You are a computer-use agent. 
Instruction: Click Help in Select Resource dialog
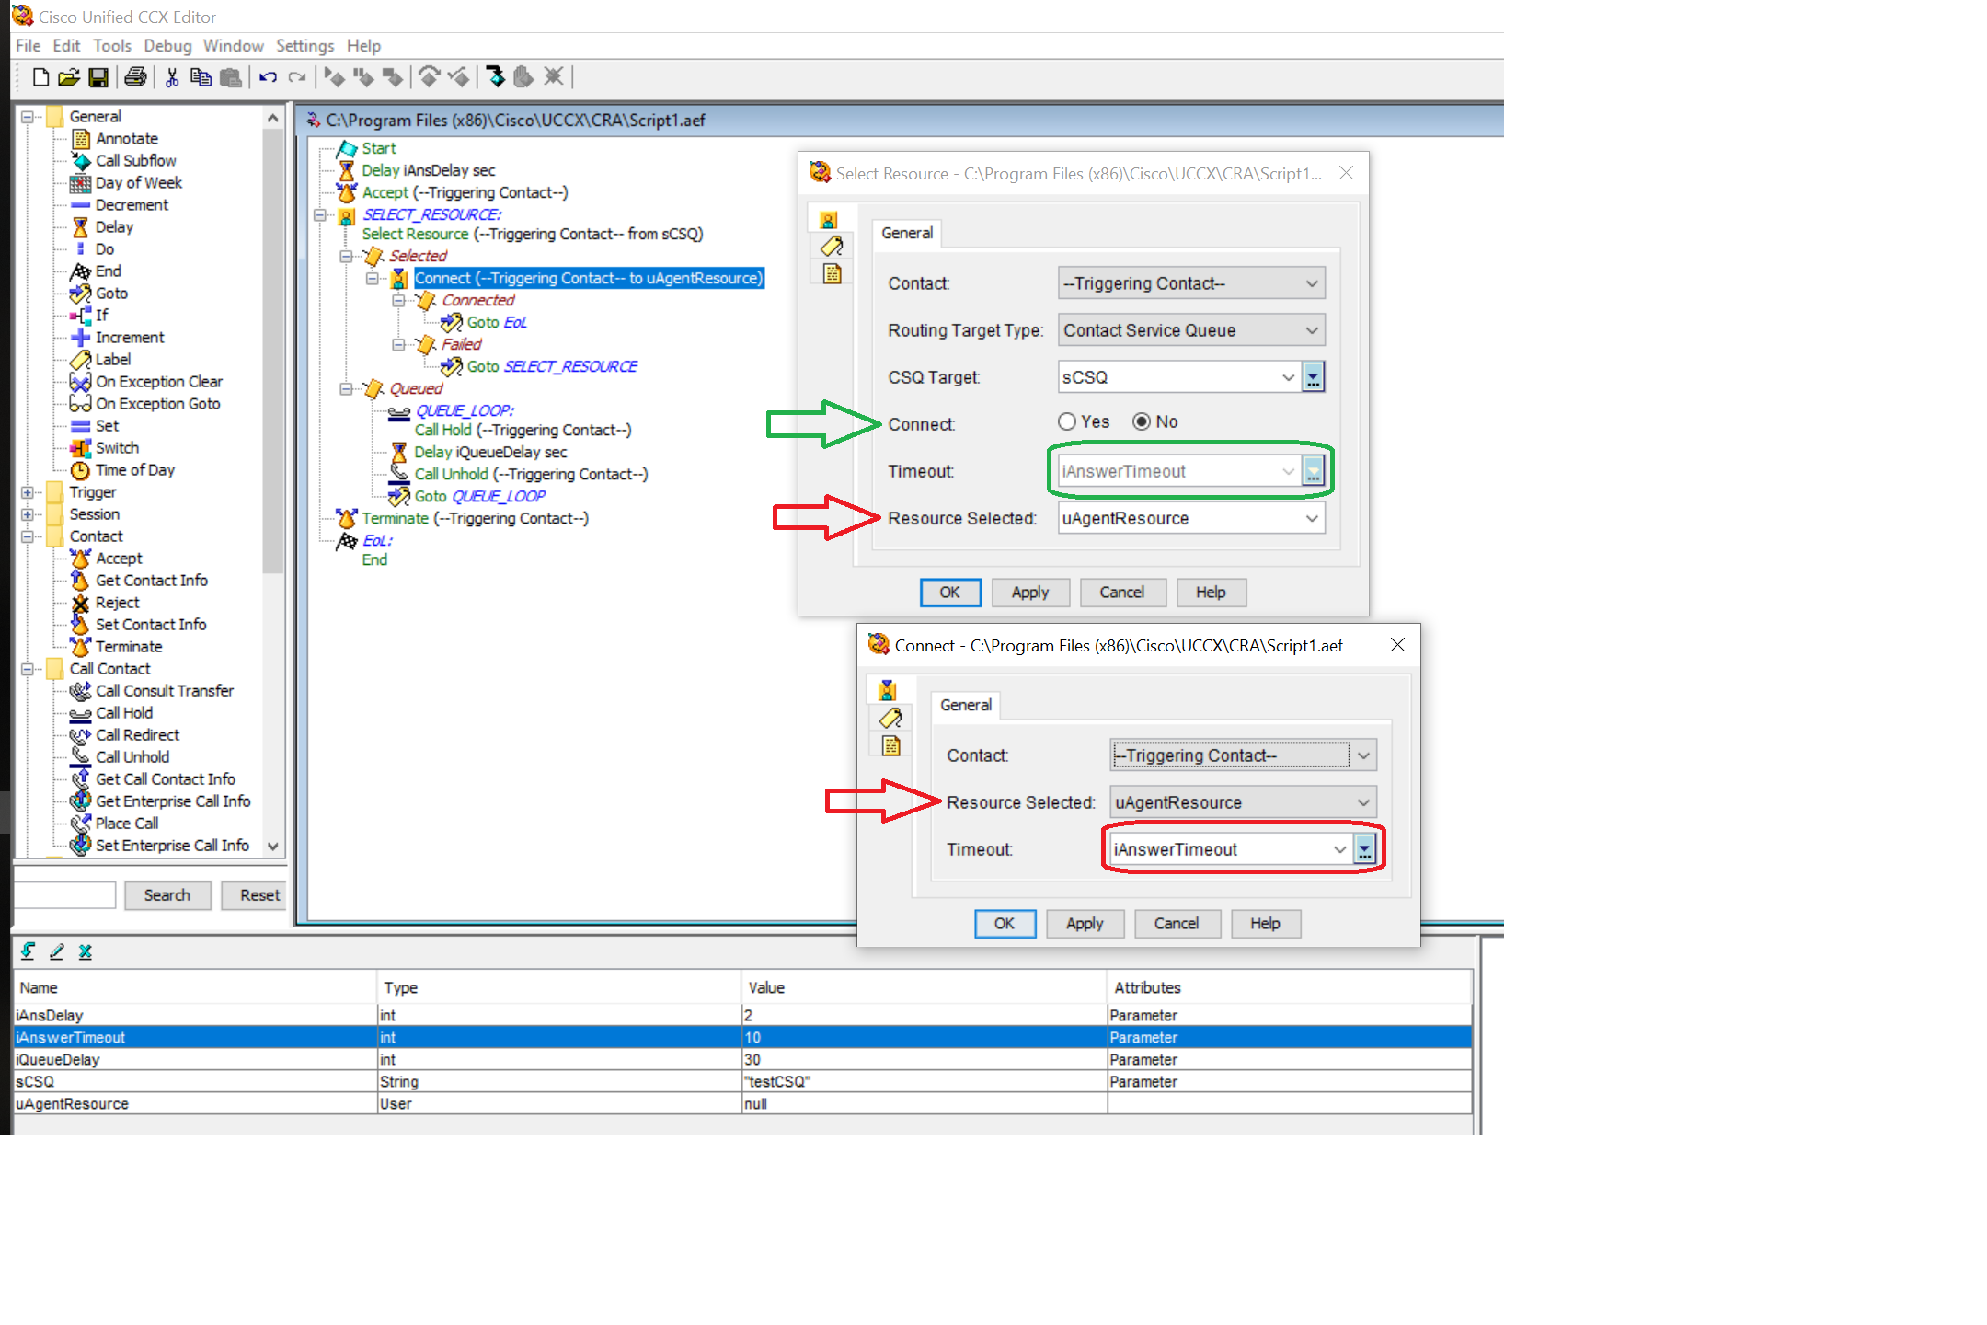click(x=1211, y=593)
